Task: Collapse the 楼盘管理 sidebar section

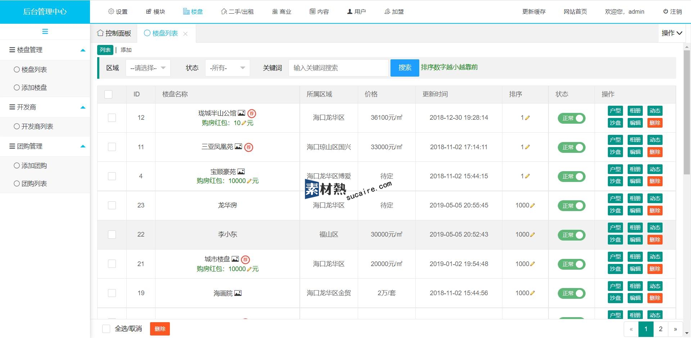Action: click(45, 50)
